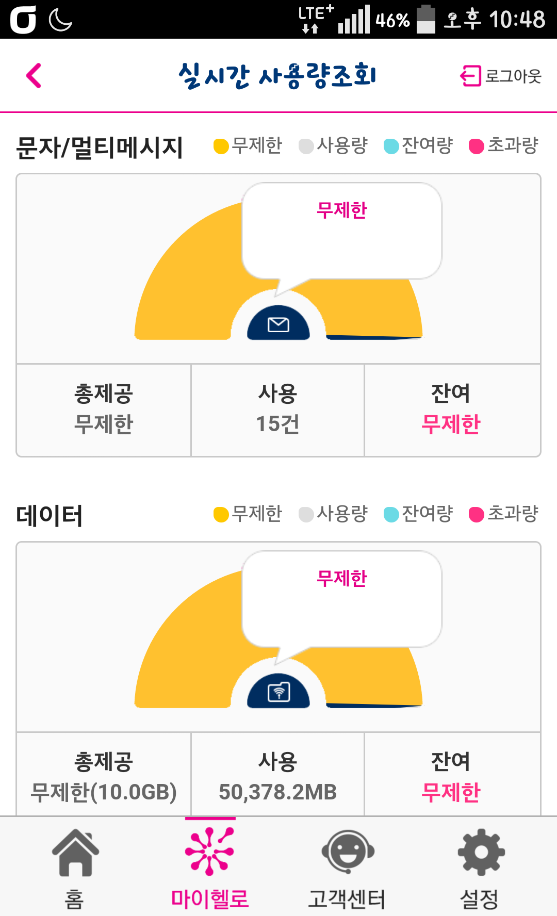Tap the 총제공 무제한(10.0GB) data cell
The image size is (557, 916).
click(x=104, y=776)
